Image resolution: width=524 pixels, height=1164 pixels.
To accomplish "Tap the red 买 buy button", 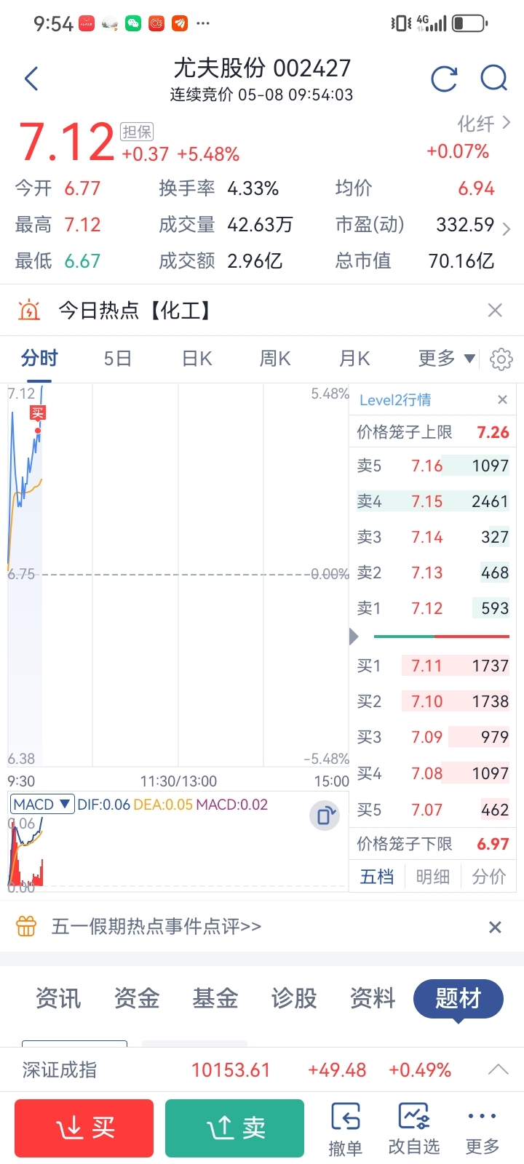I will pyautogui.click(x=84, y=1128).
